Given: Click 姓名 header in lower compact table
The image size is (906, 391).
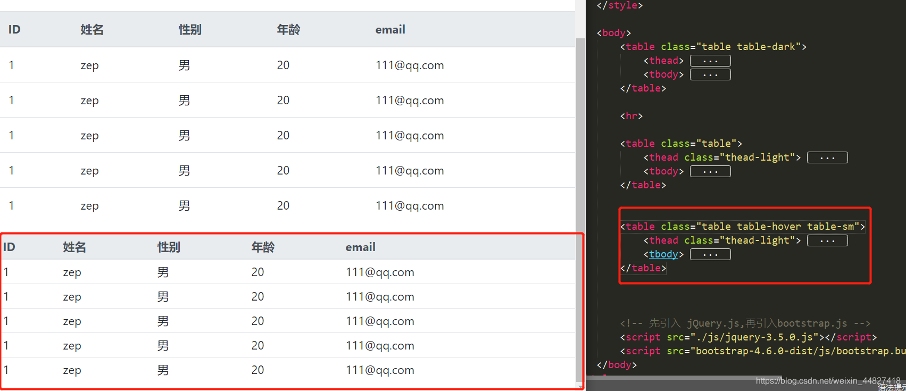Looking at the screenshot, I should 74,247.
